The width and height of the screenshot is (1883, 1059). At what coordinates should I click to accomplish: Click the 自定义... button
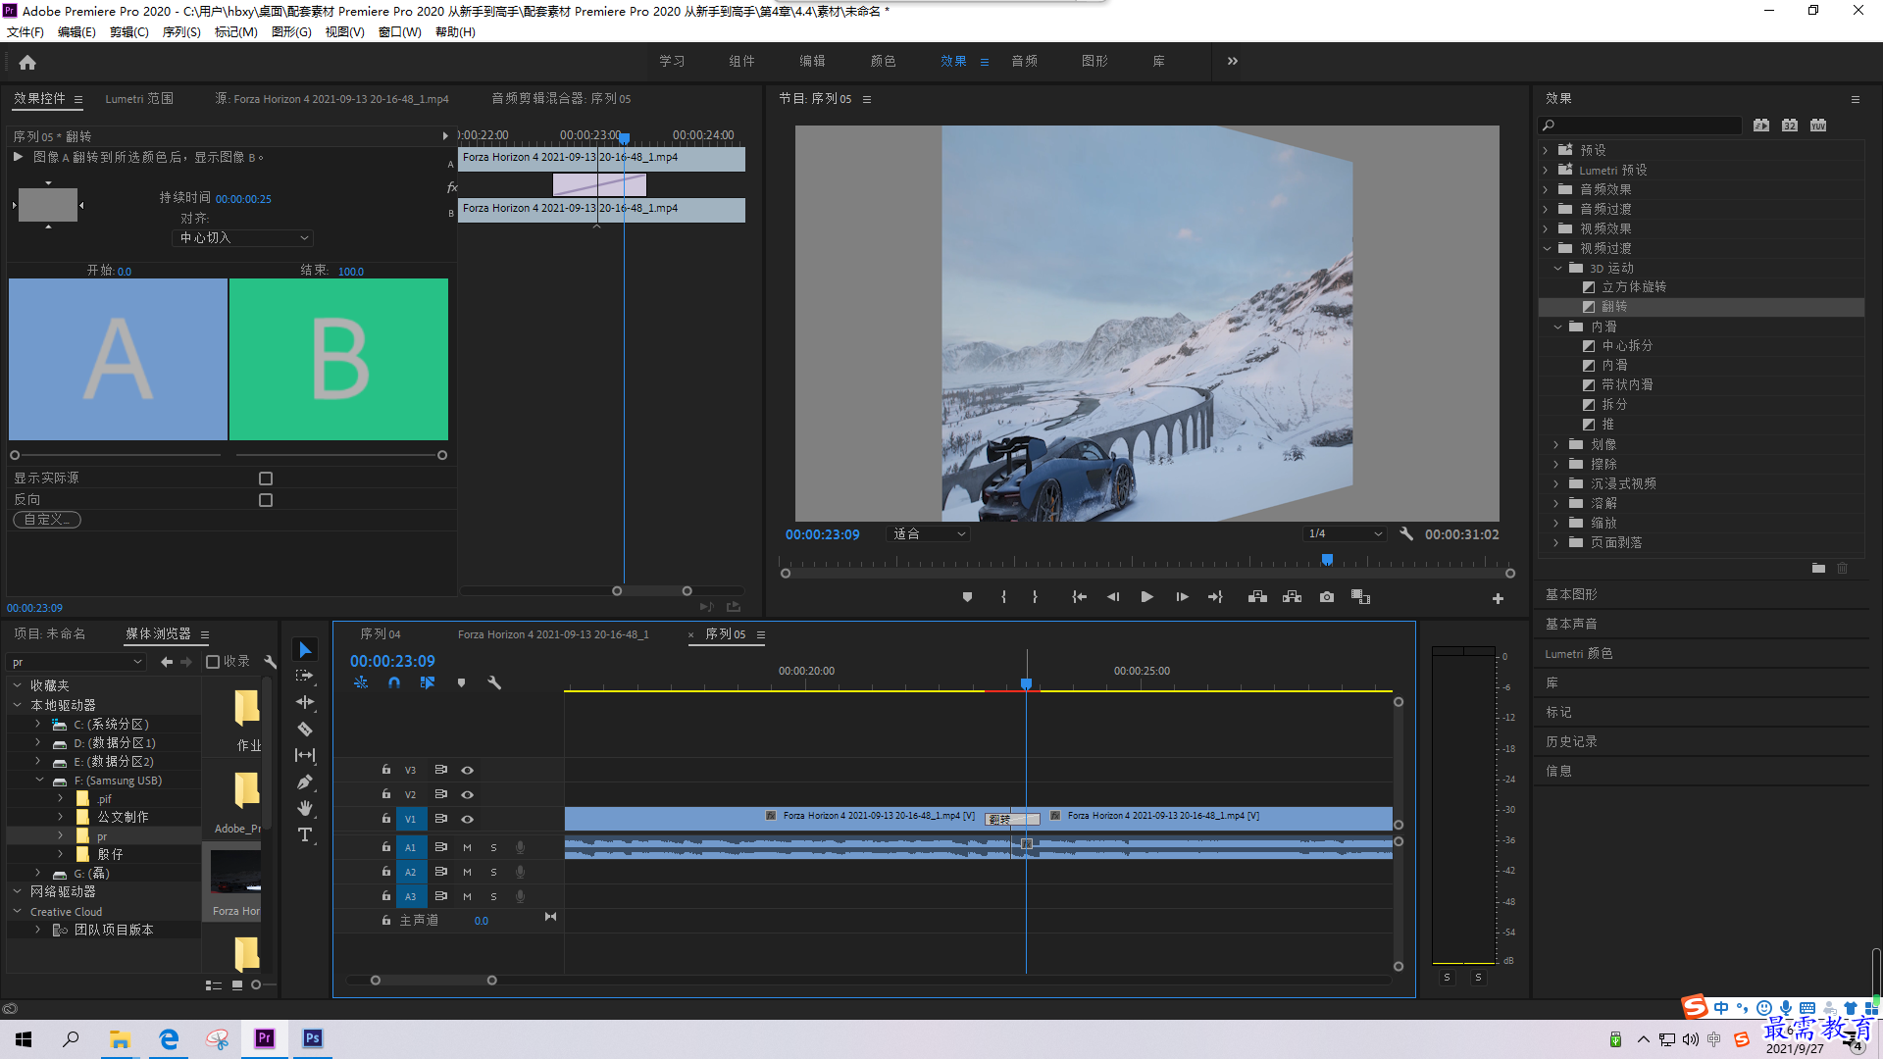pos(47,520)
